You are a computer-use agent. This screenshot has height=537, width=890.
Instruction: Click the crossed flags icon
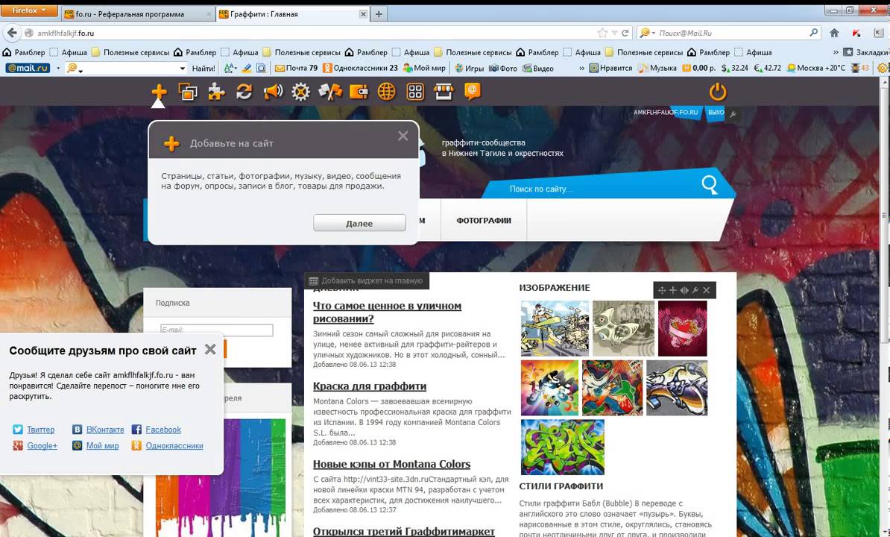pos(329,92)
